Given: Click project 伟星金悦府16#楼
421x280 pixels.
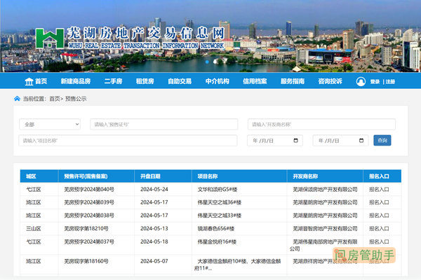Looking at the screenshot, I should (217, 241).
